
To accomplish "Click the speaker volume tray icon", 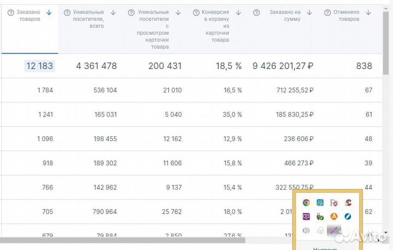I will click(306, 230).
